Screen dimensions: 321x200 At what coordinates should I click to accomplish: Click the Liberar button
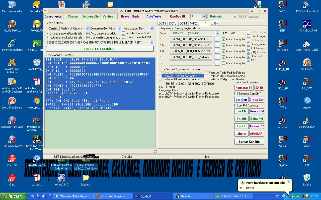[241, 134]
